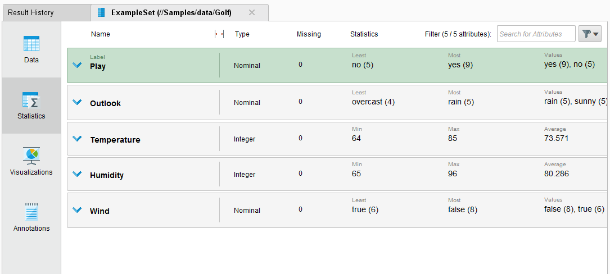This screenshot has height=274, width=610.
Task: Sort by the Missing column header
Action: (309, 34)
